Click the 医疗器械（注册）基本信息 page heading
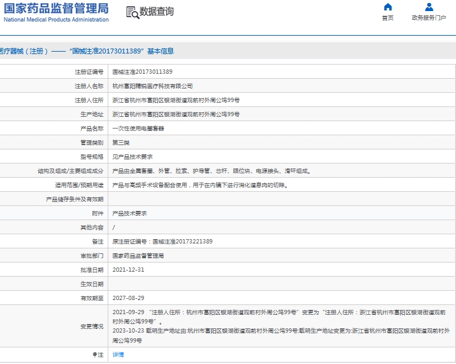 click(87, 51)
